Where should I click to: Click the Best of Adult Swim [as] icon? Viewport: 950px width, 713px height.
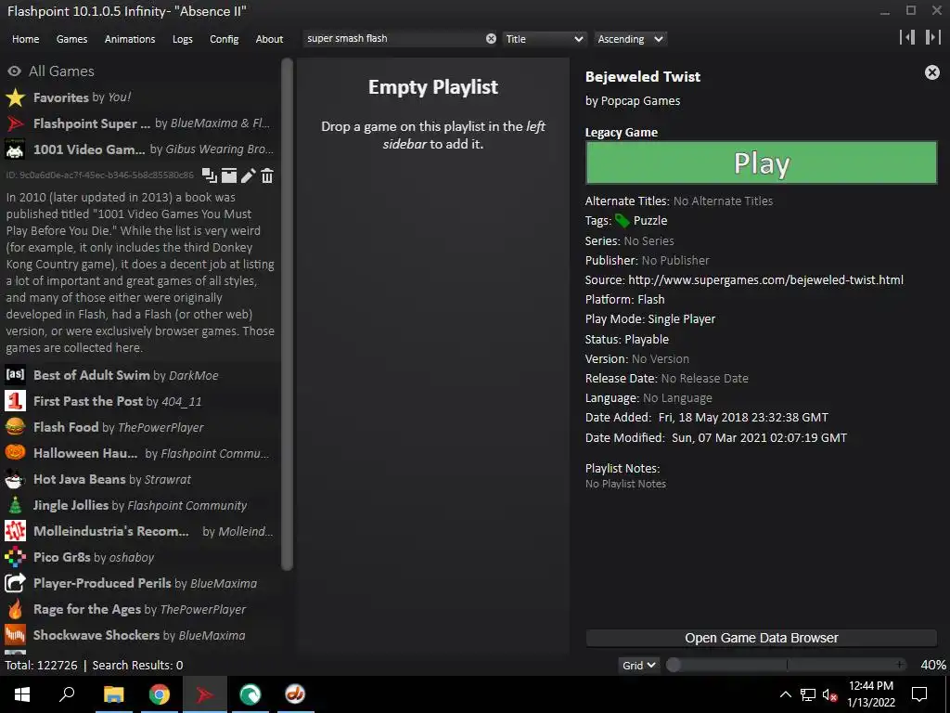coord(15,375)
